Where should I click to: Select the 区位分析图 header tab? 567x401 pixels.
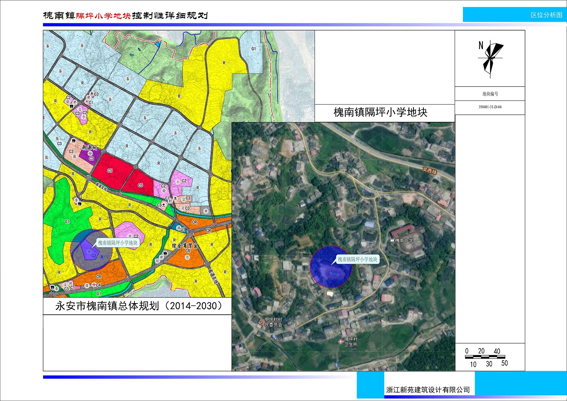[546, 15]
